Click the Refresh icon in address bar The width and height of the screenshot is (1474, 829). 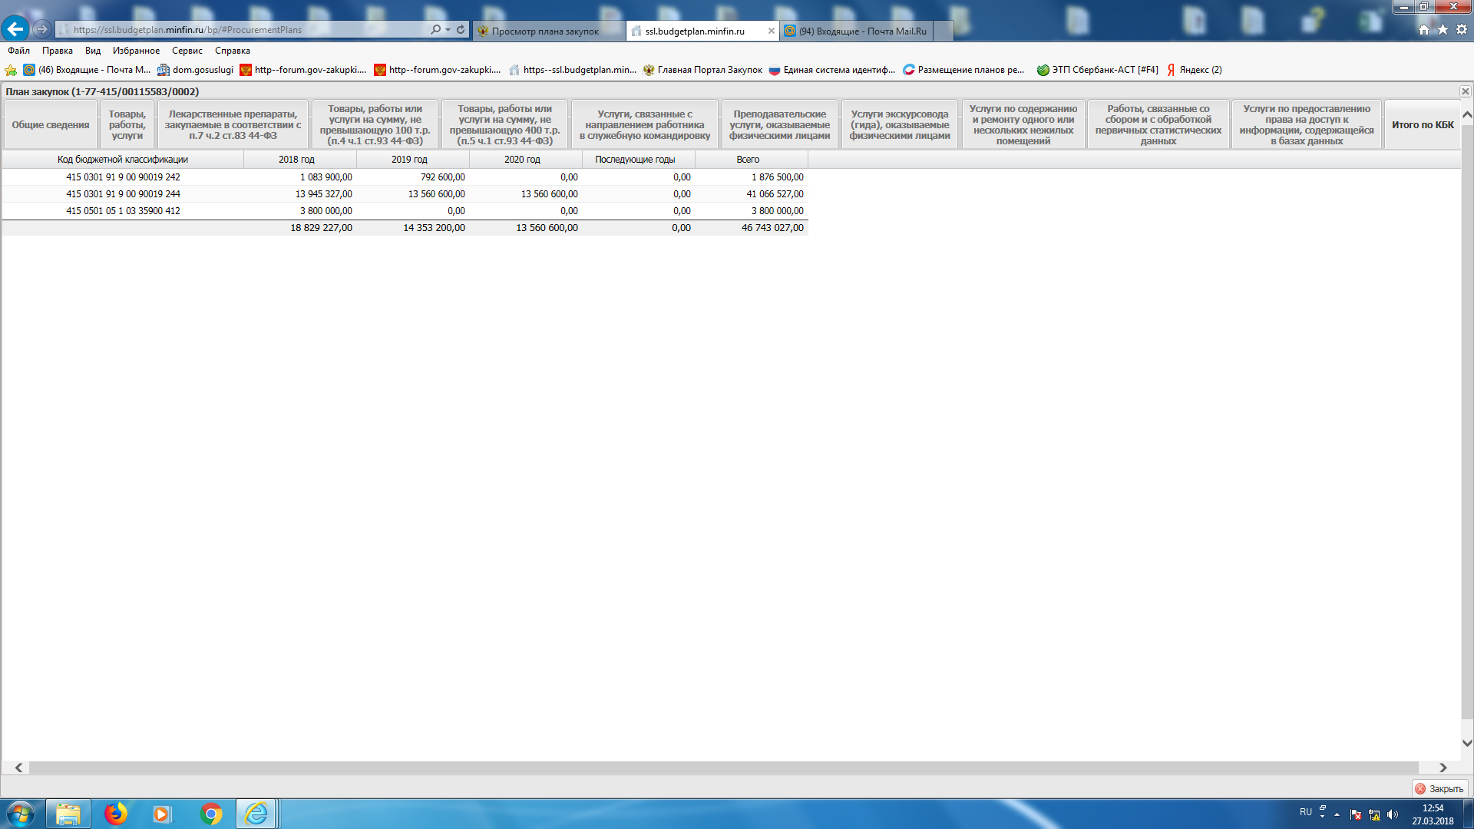click(461, 29)
